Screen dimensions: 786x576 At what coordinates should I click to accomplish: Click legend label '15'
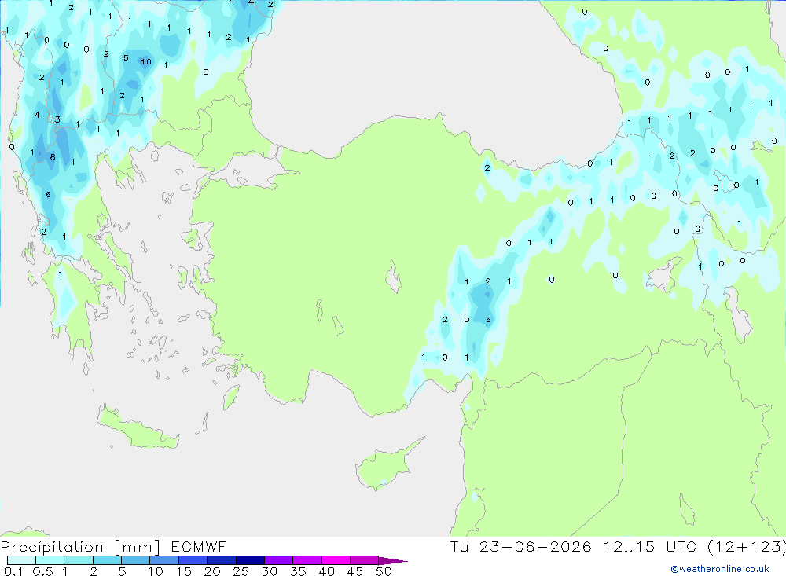coord(184,571)
